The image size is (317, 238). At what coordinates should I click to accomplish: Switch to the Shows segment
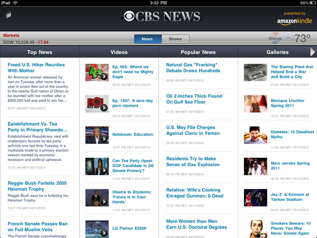pyautogui.click(x=175, y=39)
